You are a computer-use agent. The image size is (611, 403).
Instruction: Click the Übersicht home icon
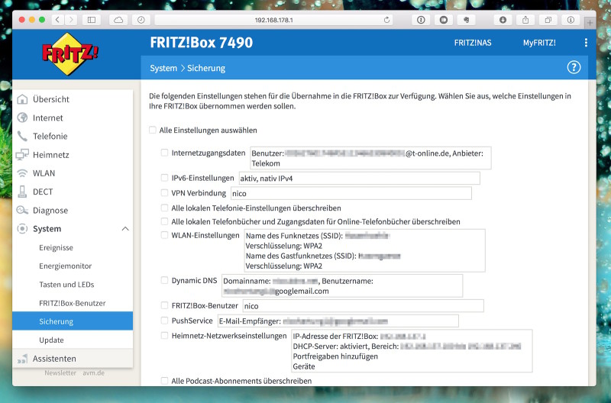pos(22,99)
